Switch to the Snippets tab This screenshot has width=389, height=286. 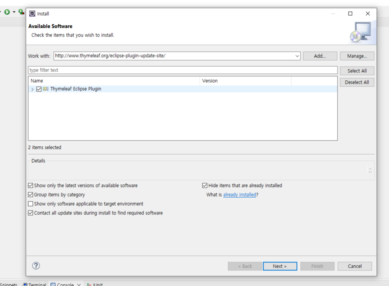pos(8,284)
